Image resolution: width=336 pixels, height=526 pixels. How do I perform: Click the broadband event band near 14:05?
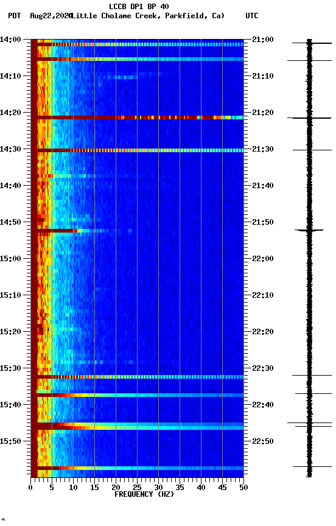pyautogui.click(x=137, y=59)
